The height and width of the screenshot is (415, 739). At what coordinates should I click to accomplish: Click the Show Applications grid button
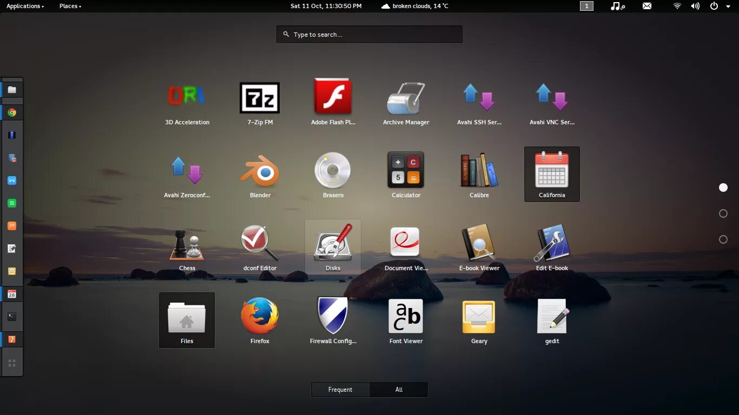click(x=12, y=363)
